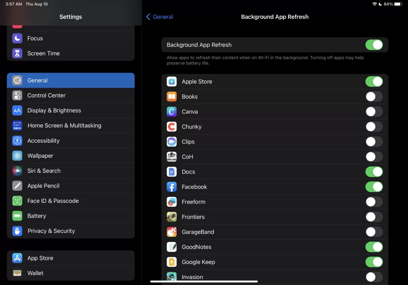Tap the 3:57 AM clock
Screen dimensions: 408x285
[14, 4]
